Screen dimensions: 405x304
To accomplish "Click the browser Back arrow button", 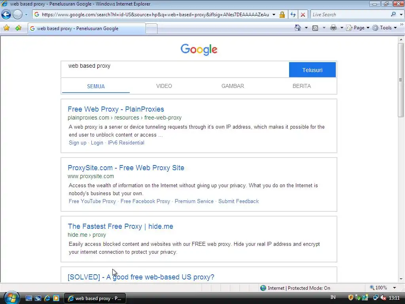I will [x=6, y=14].
